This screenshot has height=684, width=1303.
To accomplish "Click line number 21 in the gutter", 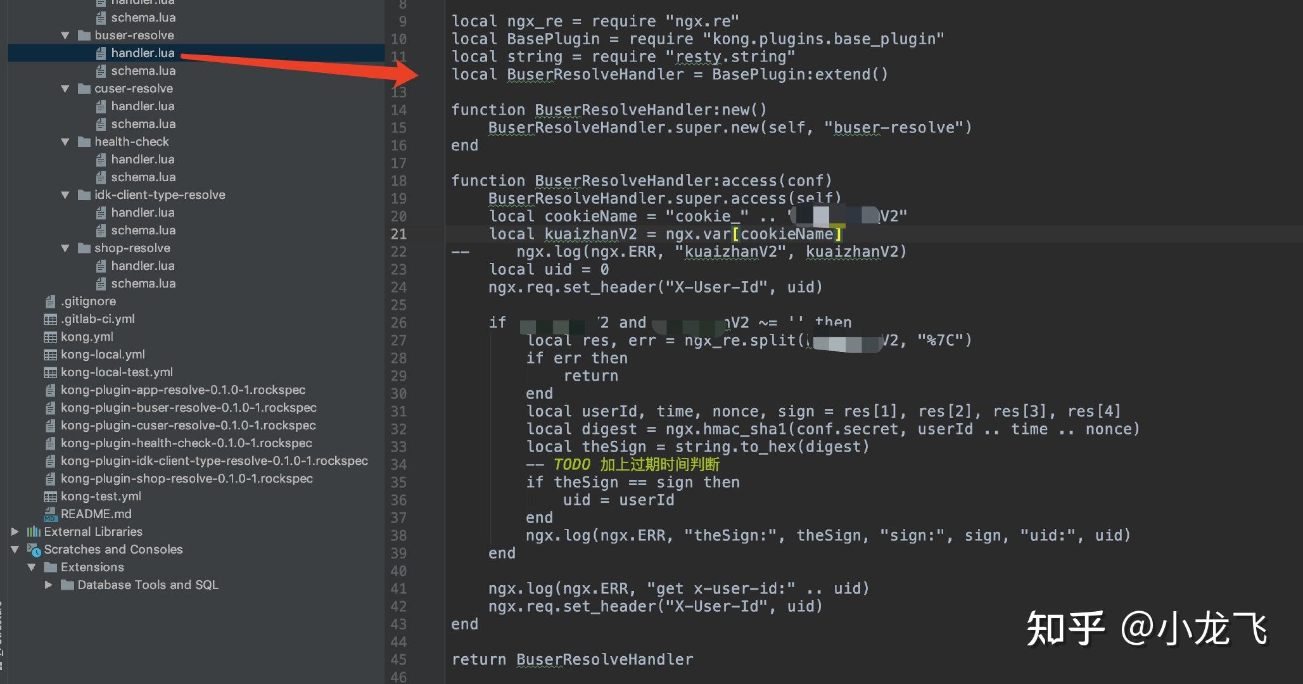I will click(x=398, y=234).
